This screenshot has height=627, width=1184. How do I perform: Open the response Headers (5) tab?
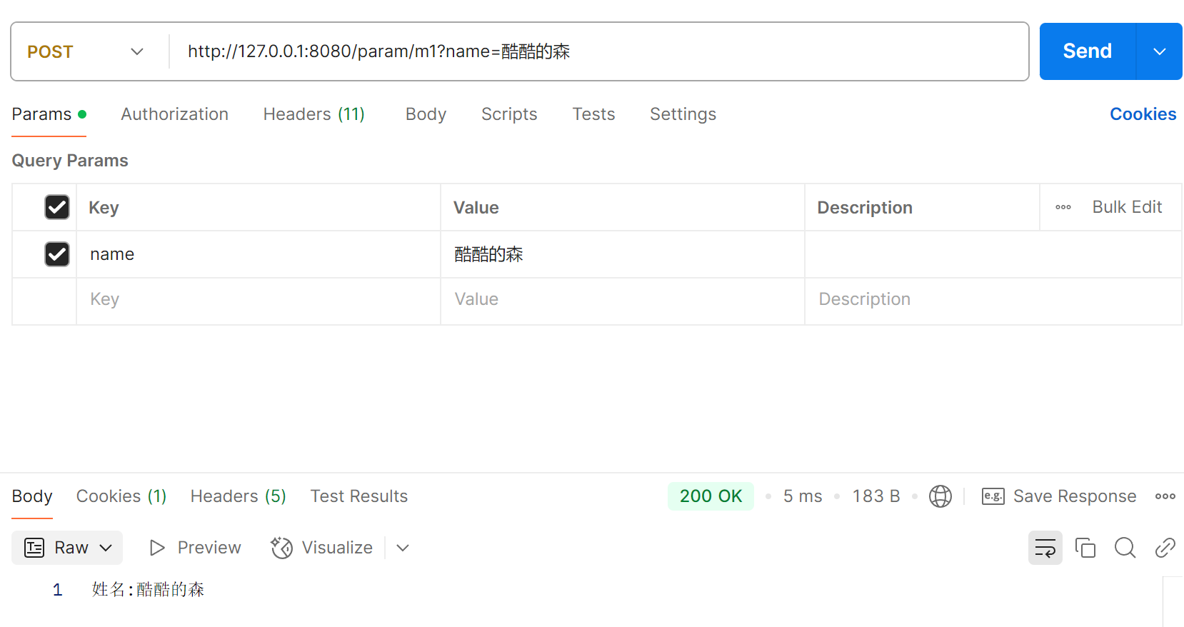pos(238,496)
